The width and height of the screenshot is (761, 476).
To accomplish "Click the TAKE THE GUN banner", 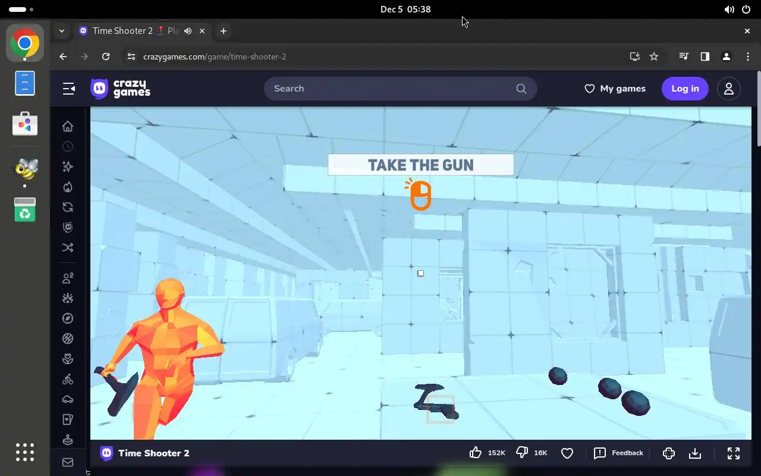I will [x=421, y=165].
